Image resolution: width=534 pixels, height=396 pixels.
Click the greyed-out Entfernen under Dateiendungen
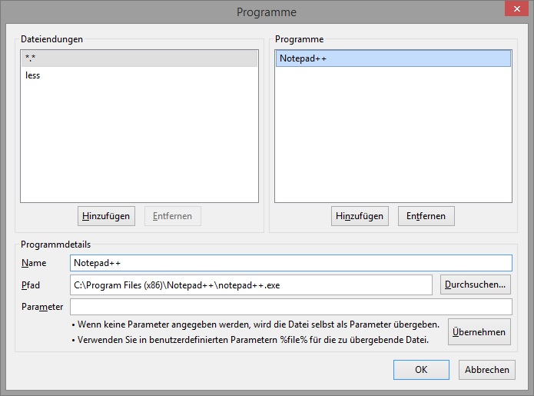(x=173, y=216)
